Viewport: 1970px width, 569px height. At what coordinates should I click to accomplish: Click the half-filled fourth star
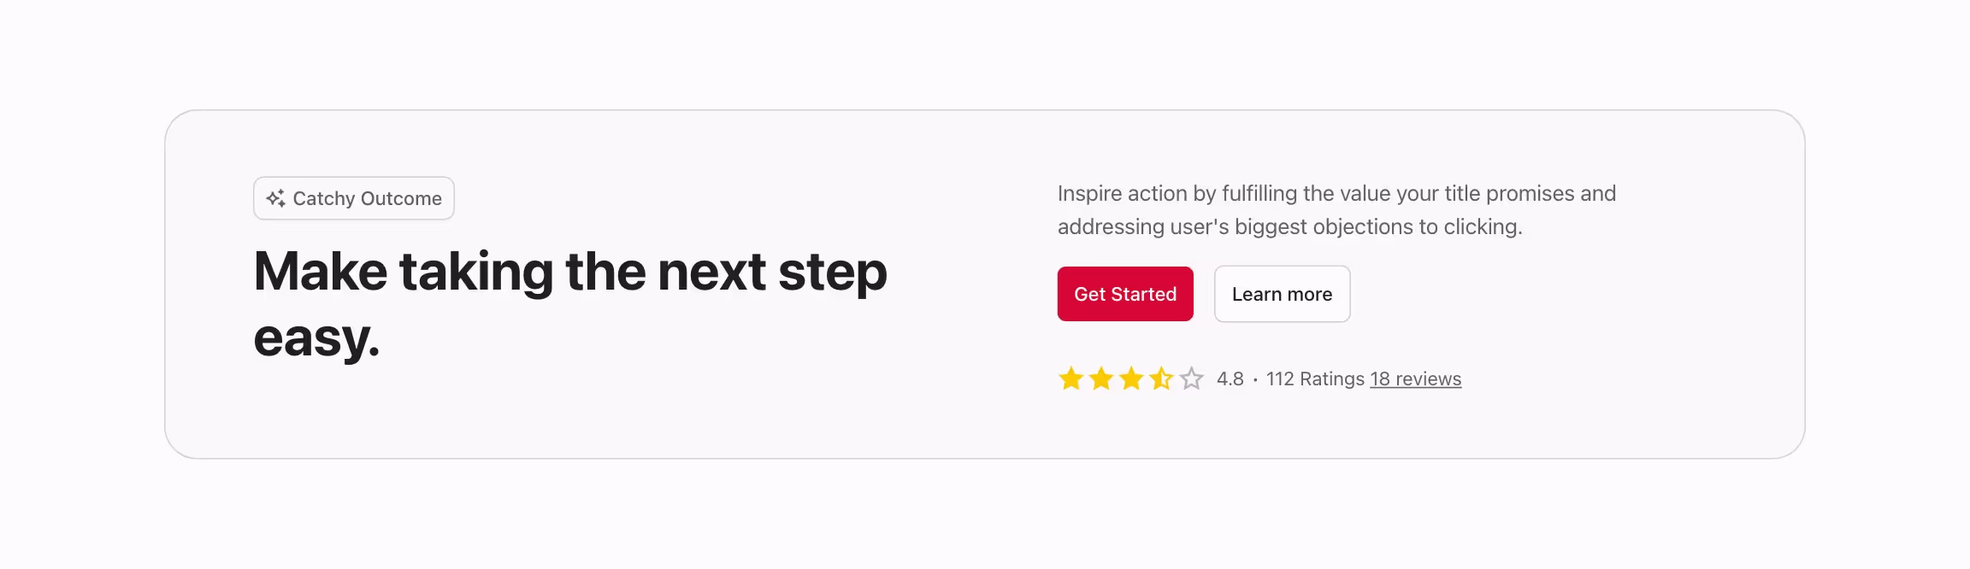coord(1162,378)
